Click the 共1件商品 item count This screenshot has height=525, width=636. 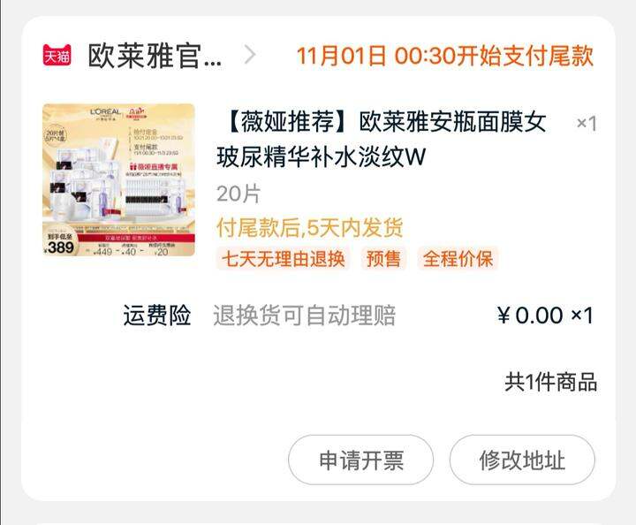tap(551, 382)
